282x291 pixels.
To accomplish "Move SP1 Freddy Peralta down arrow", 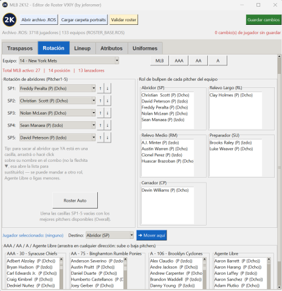I will pyautogui.click(x=108, y=89).
